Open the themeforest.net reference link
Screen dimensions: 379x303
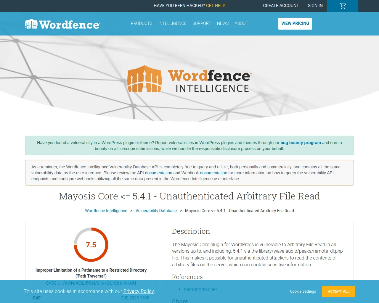point(200,289)
